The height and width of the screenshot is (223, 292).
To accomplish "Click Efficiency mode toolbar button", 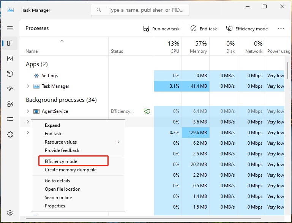I will point(247,29).
